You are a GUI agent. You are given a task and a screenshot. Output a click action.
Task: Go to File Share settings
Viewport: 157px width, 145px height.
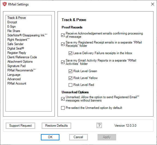[x=14, y=31]
